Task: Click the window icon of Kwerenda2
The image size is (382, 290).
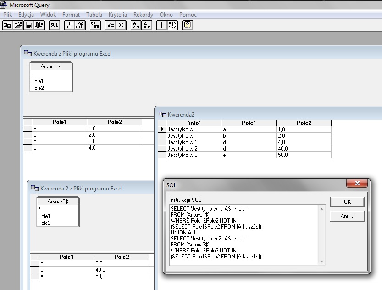Action: point(162,114)
